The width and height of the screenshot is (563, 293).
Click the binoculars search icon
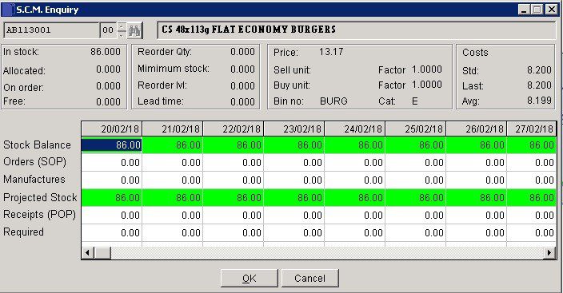[x=134, y=30]
